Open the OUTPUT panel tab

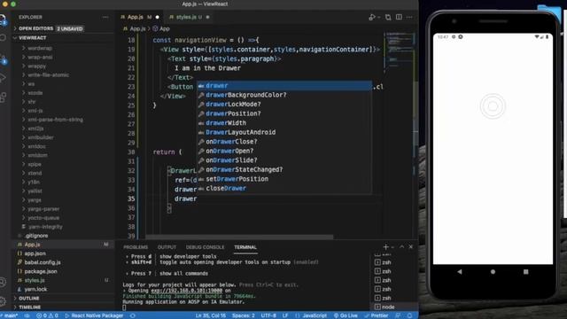[167, 247]
